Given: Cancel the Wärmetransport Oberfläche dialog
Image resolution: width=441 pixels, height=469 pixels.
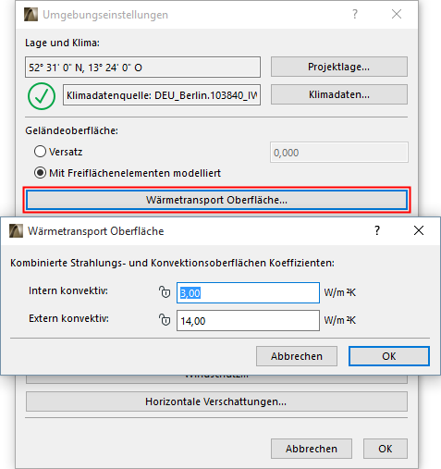Looking at the screenshot, I should (x=297, y=356).
